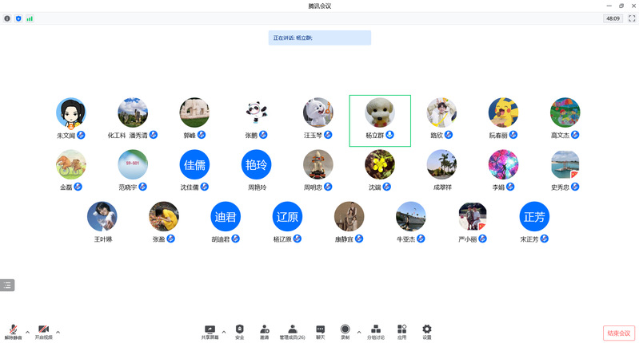Click the invite (邀请) icon
This screenshot has height=343, width=639.
(x=265, y=332)
